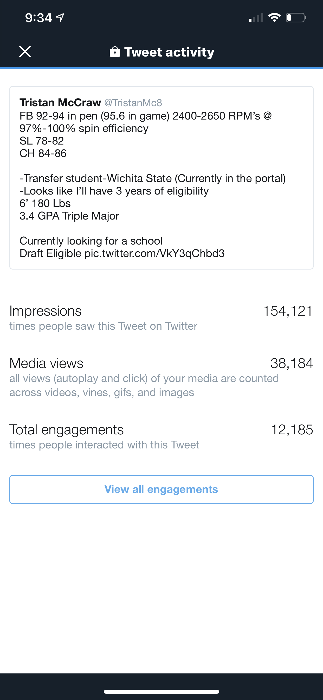Tap the Tweet activity title

pos(169,52)
